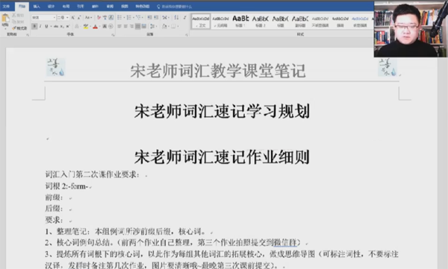The image size is (448, 269).
Task: Click the Clear Formatting eraser icon
Action: [x=99, y=18]
